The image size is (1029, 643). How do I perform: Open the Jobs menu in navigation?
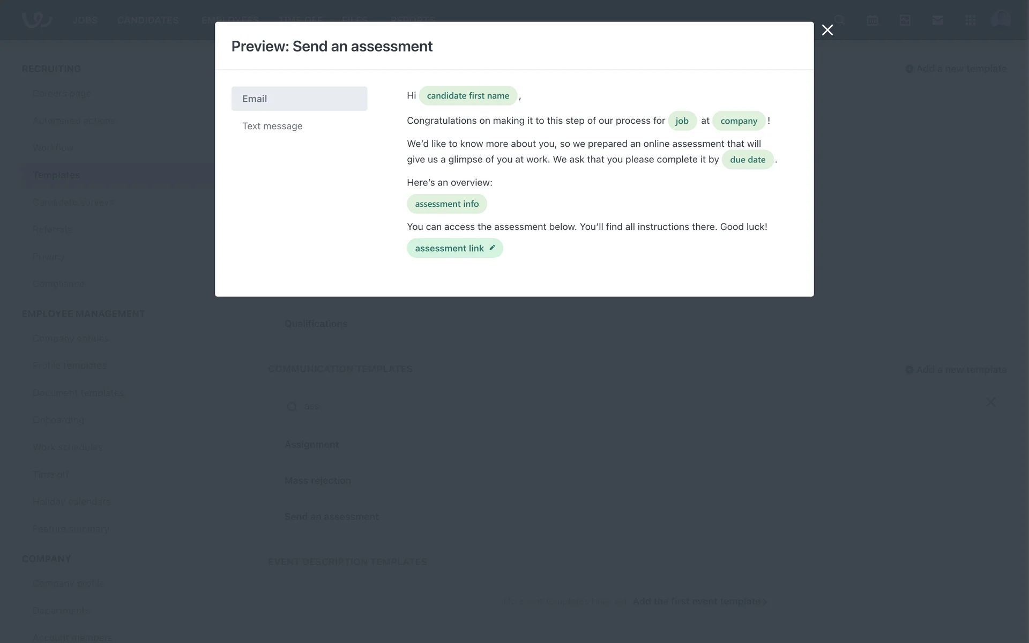(x=85, y=20)
